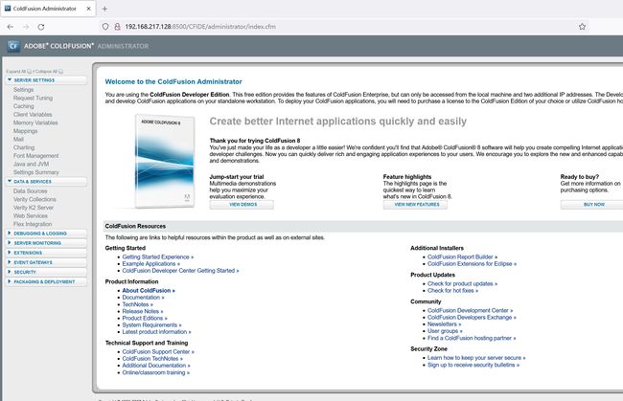Open ColdFusion Support Center link
Viewport: 623px width, 401px height.
[158, 352]
